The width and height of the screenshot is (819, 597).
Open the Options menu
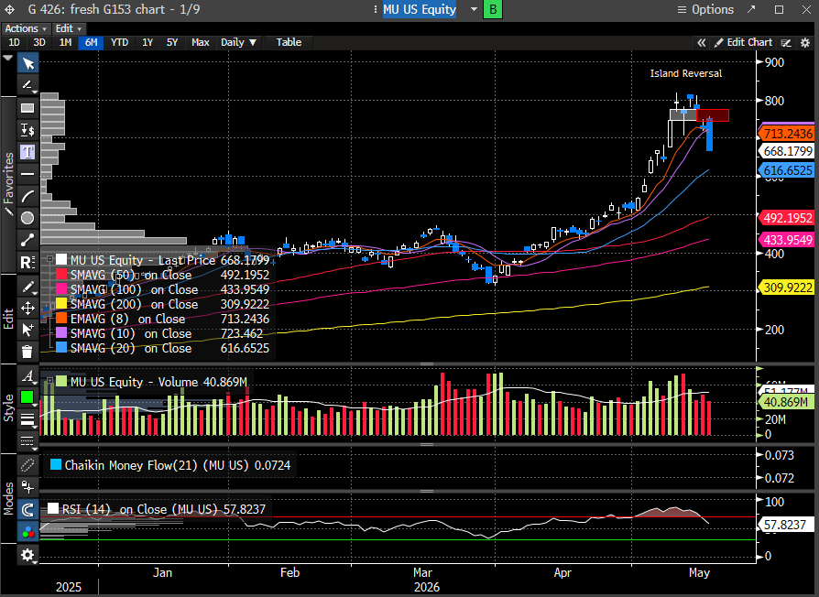(x=705, y=9)
